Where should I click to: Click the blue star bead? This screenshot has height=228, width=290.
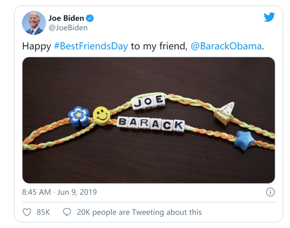coord(244,140)
